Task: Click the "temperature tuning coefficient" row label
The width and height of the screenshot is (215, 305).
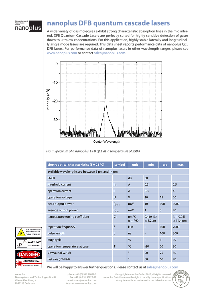Action: click(68, 217)
